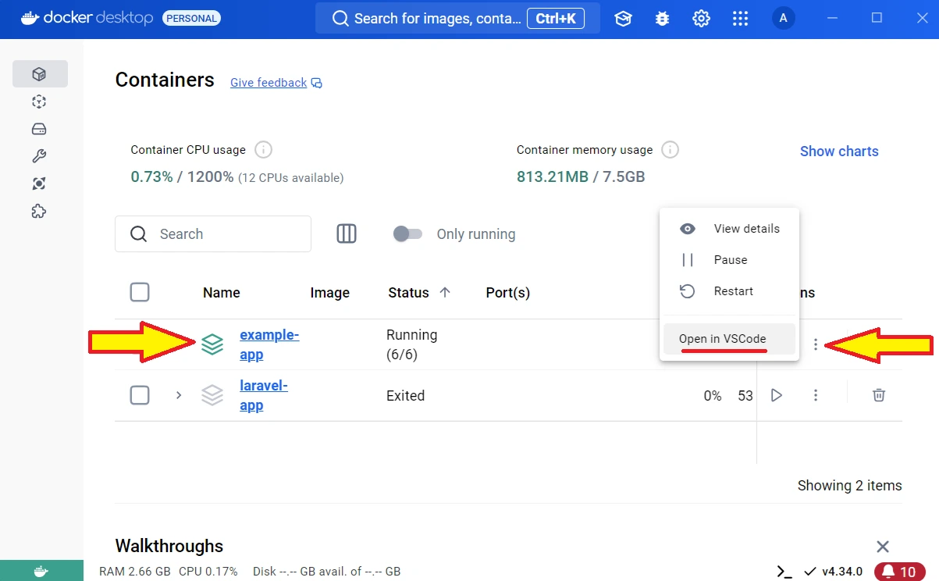Open the notifications bell showing 10
The image size is (939, 581).
pos(900,572)
